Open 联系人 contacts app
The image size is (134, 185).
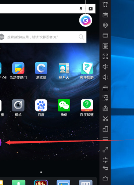(x=64, y=71)
